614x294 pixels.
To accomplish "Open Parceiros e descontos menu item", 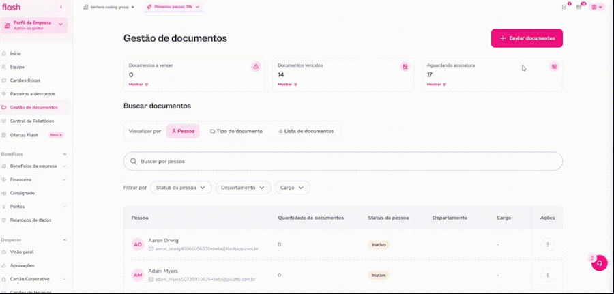I will [x=33, y=94].
